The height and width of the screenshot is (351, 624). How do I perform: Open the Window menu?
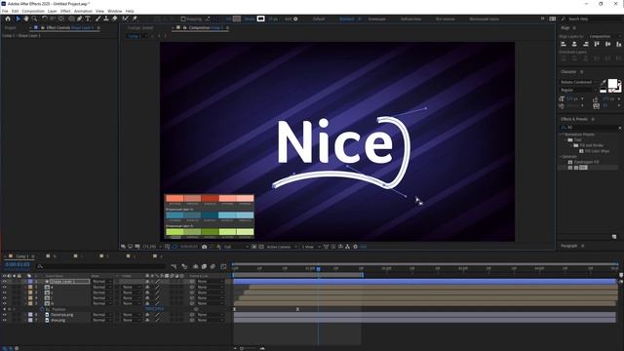coord(115,11)
